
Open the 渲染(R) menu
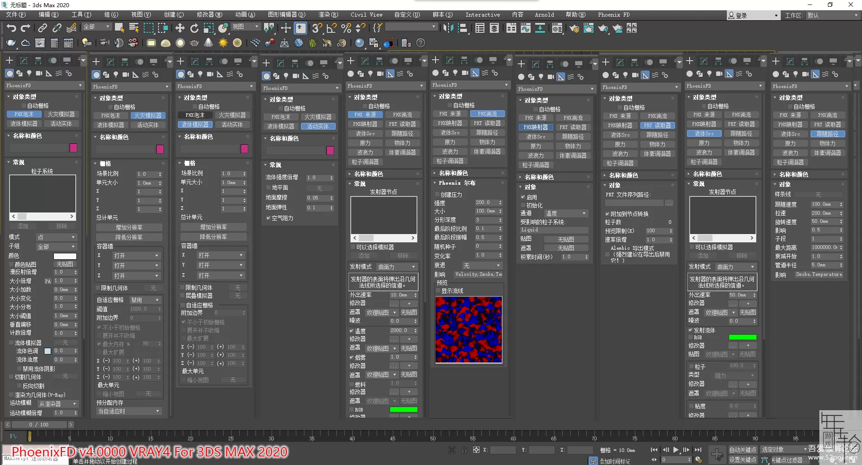pyautogui.click(x=328, y=15)
